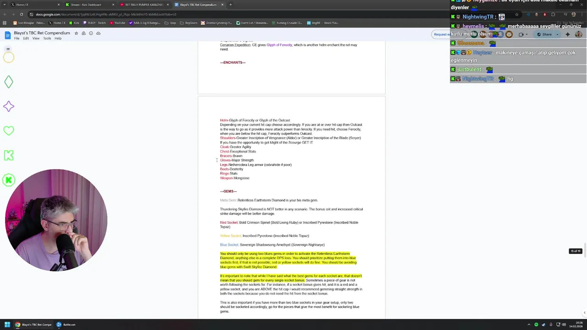Open Chrome extensions puzzle icon

(553, 14)
